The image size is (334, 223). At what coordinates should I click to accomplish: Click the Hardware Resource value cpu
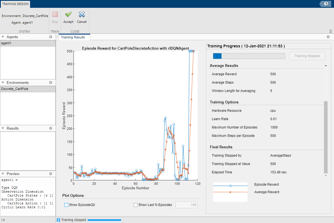(x=273, y=111)
